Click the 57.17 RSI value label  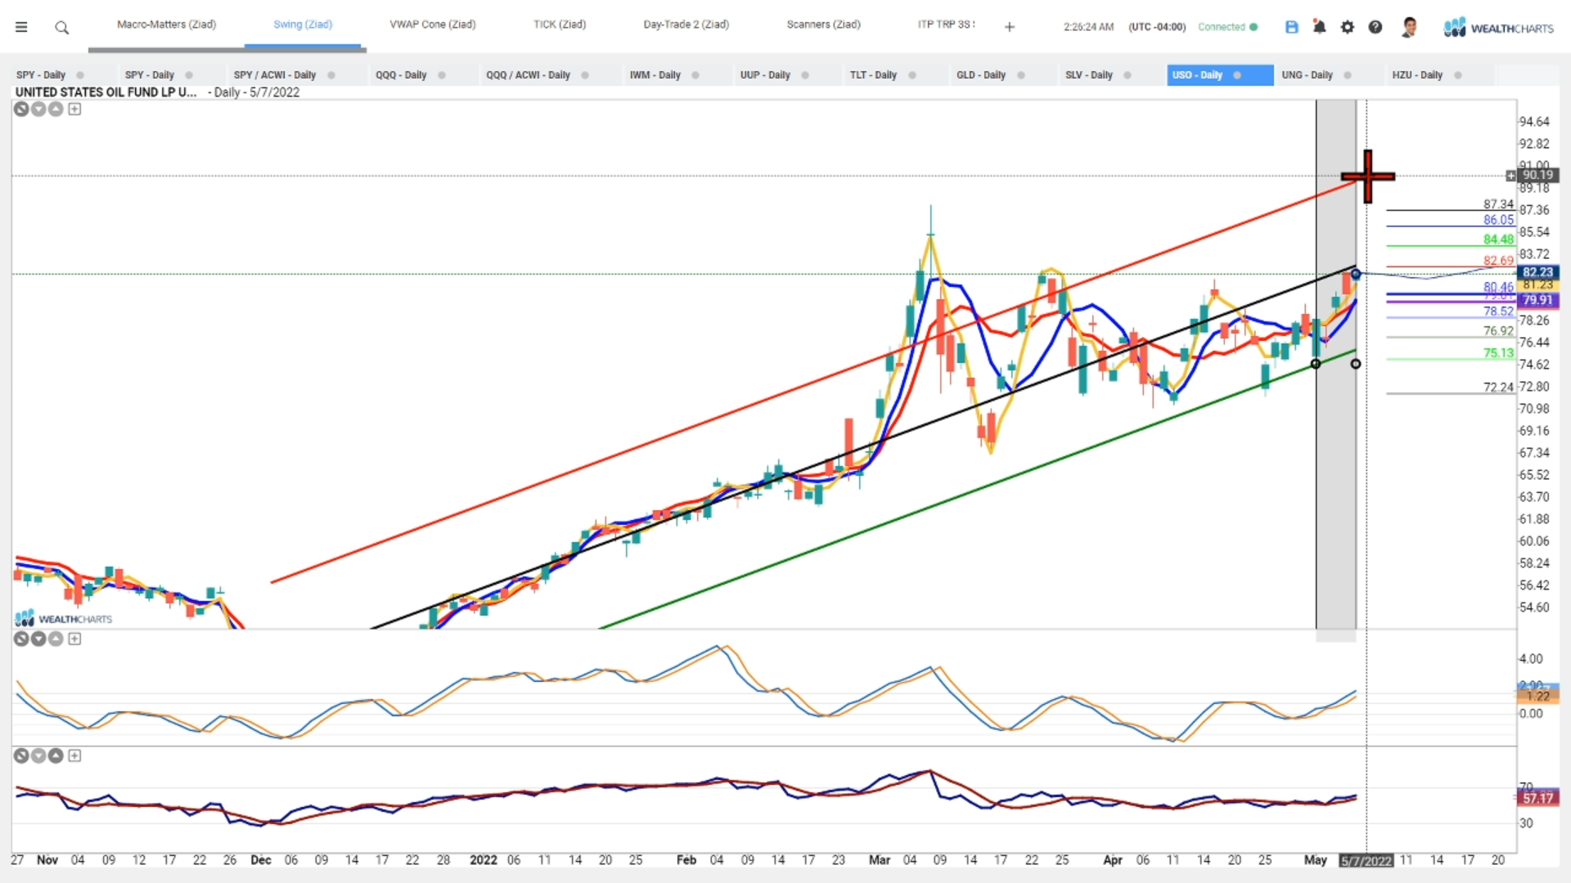point(1537,798)
